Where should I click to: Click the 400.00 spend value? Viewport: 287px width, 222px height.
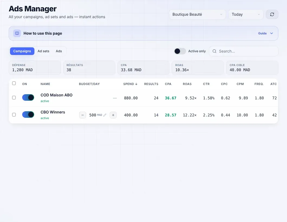[x=131, y=115]
